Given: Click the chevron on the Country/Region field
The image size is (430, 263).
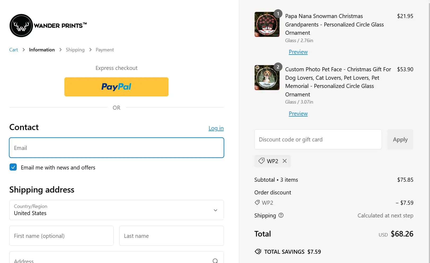Looking at the screenshot, I should pyautogui.click(x=215, y=210).
